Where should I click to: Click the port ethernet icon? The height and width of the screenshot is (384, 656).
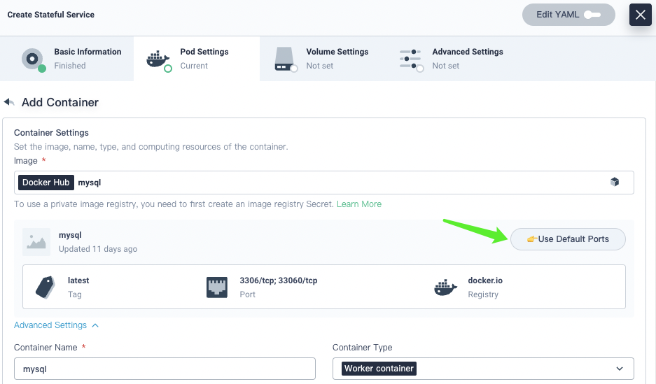[217, 287]
